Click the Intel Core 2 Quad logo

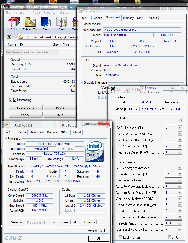click(94, 151)
